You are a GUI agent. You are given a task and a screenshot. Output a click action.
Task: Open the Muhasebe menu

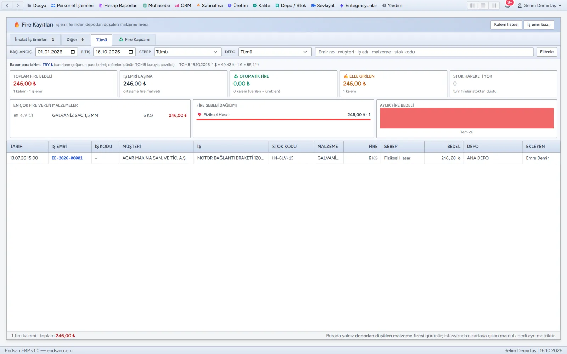click(157, 5)
